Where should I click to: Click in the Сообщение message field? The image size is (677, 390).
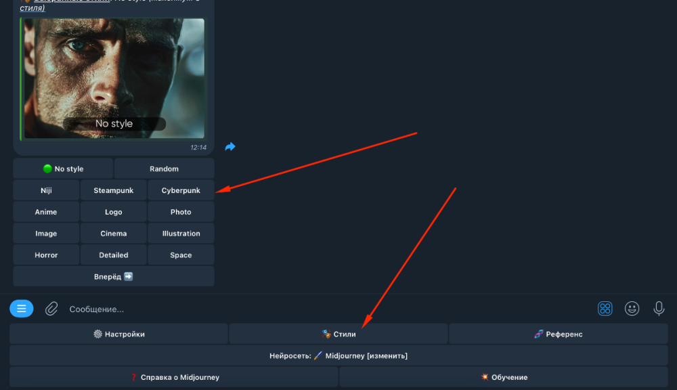pos(325,309)
